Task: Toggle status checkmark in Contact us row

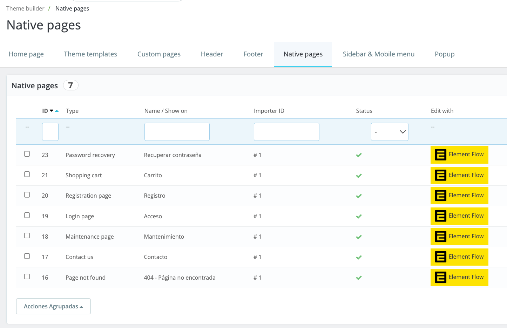Action: coord(359,257)
